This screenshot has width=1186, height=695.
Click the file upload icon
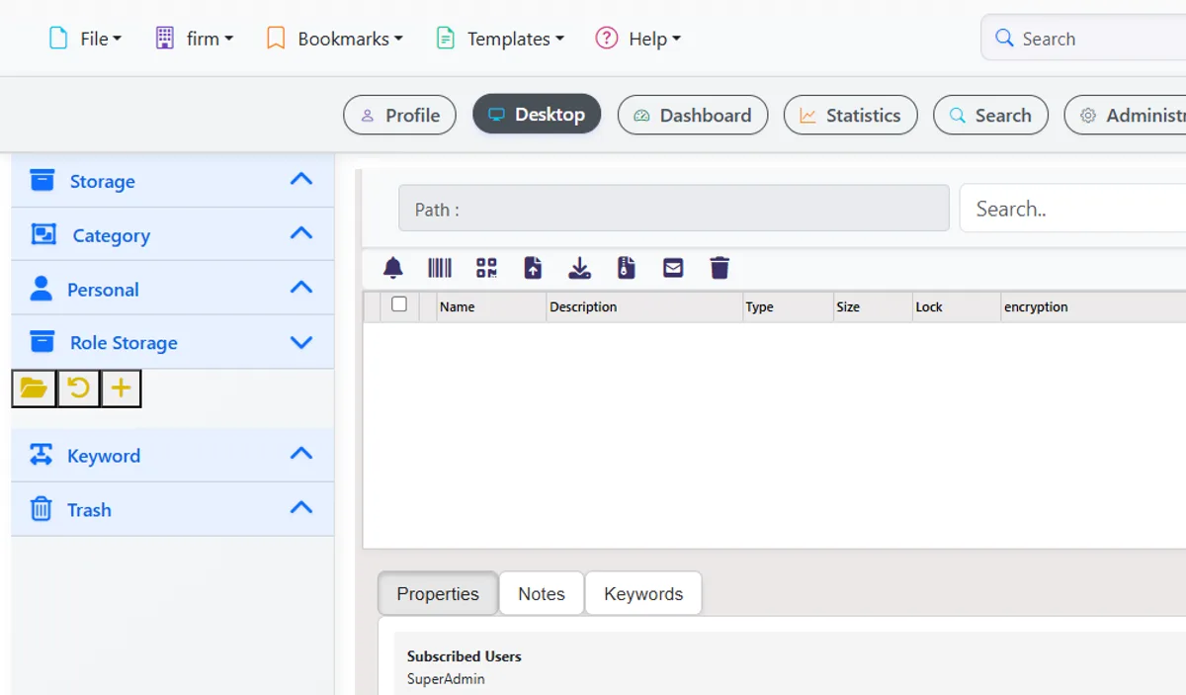(x=533, y=268)
